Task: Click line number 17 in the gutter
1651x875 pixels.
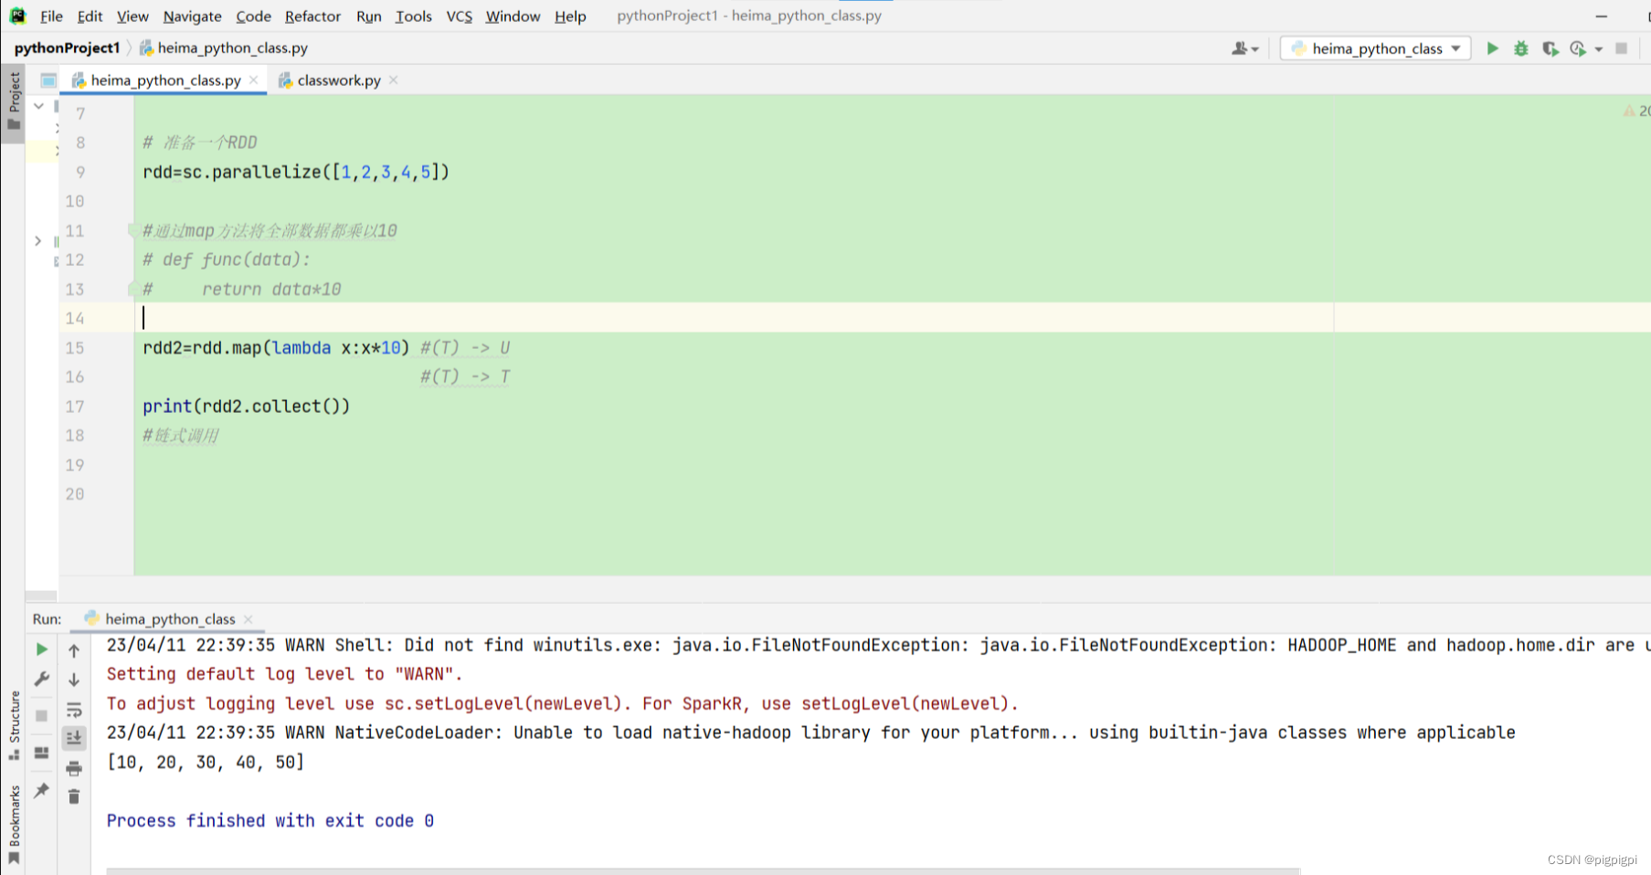Action: 75,406
